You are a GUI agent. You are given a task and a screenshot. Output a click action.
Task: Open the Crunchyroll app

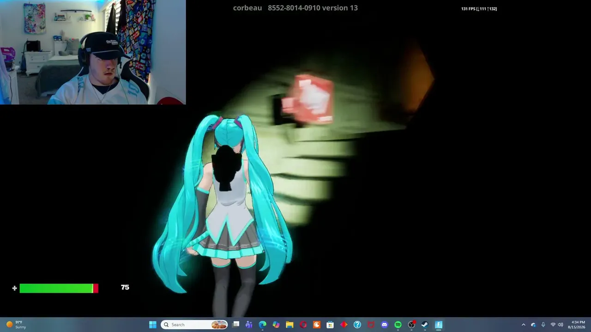pos(317,325)
